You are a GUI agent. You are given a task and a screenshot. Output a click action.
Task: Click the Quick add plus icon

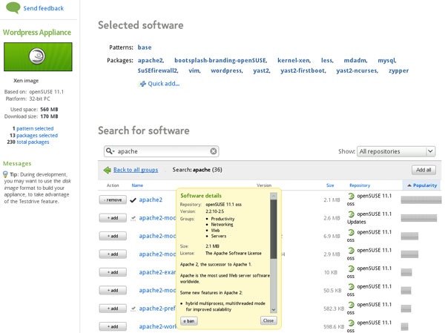tap(142, 84)
